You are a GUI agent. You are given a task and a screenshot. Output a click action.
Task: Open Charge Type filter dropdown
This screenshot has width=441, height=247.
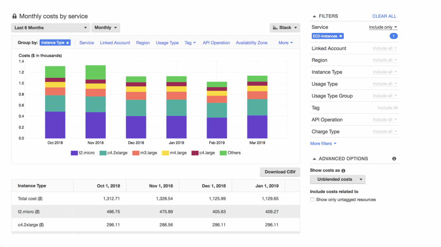[x=385, y=132]
